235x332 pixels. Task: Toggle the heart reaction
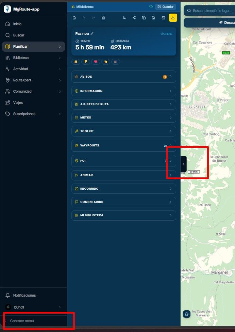point(96,62)
